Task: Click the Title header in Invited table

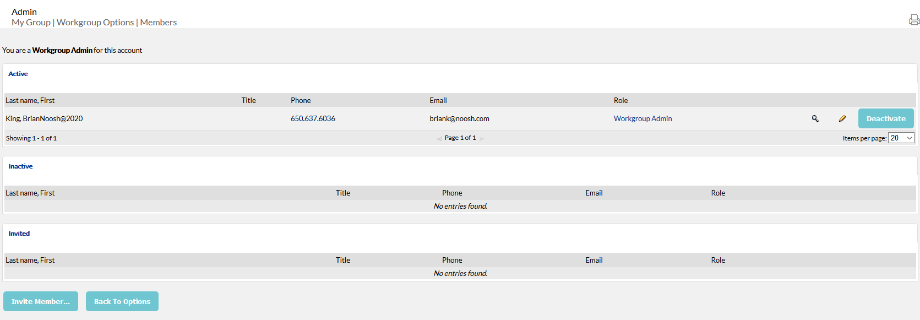Action: click(343, 260)
